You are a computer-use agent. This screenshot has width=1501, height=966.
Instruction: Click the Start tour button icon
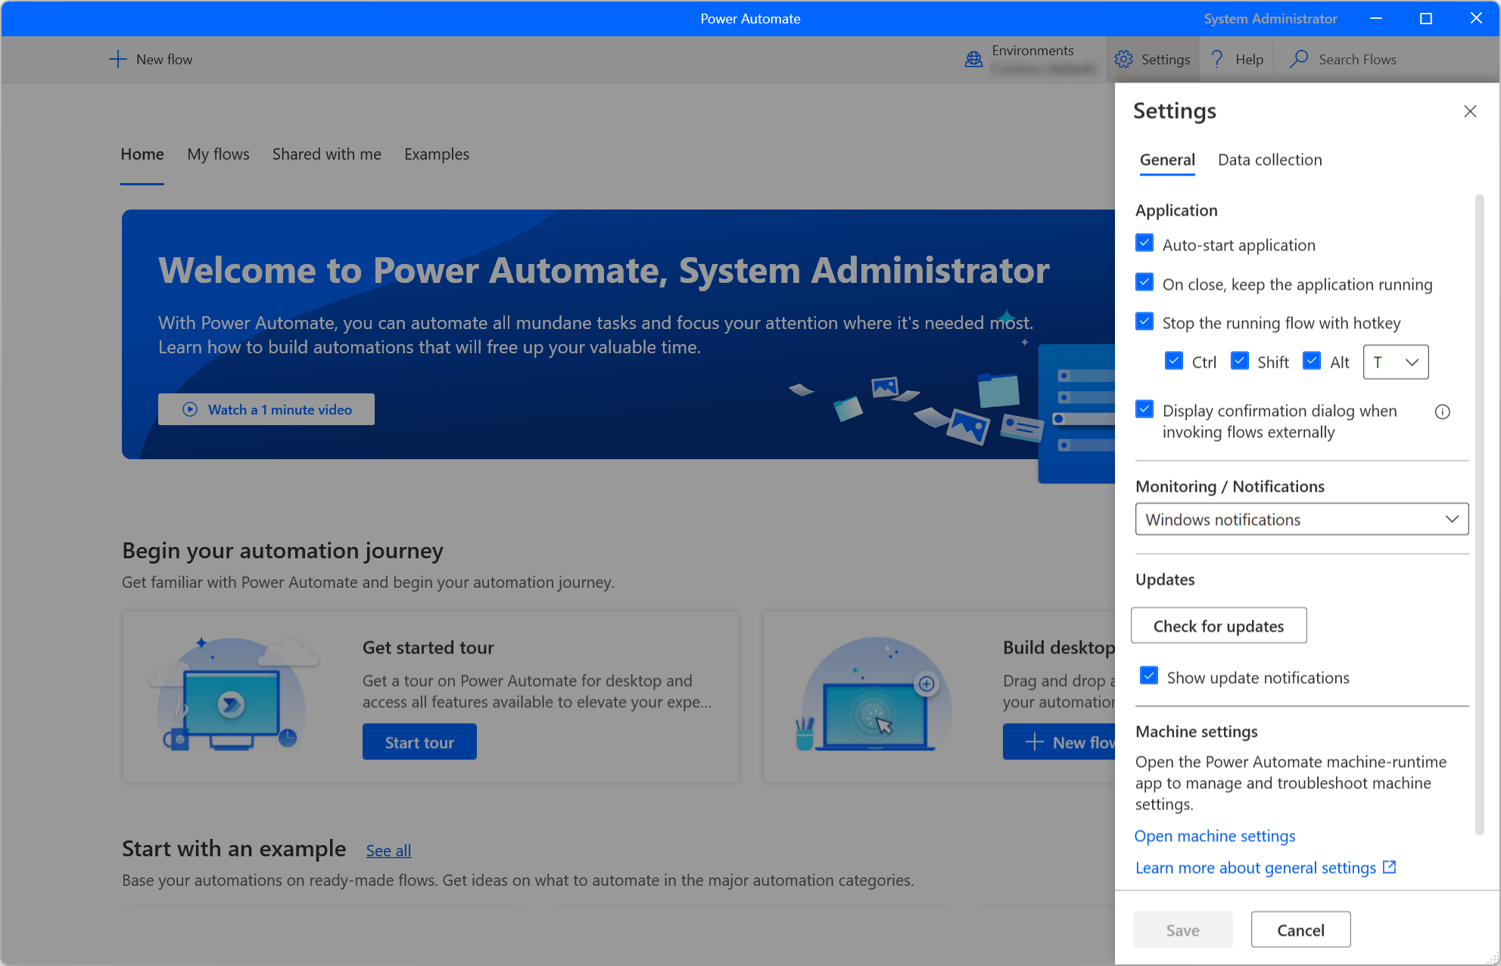coord(420,742)
